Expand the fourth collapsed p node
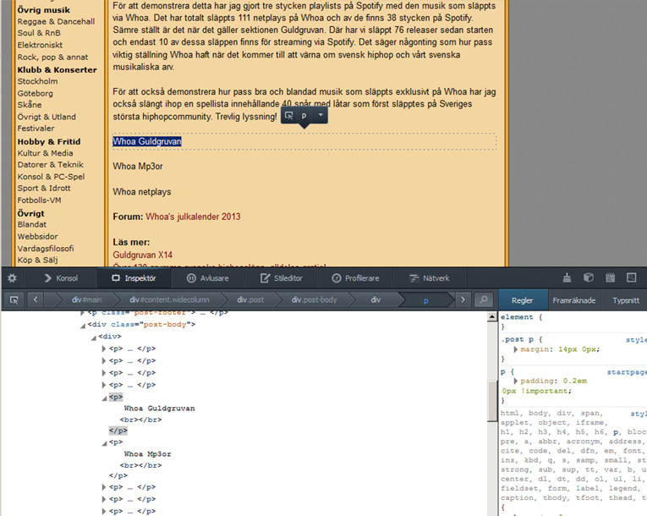 coord(104,385)
